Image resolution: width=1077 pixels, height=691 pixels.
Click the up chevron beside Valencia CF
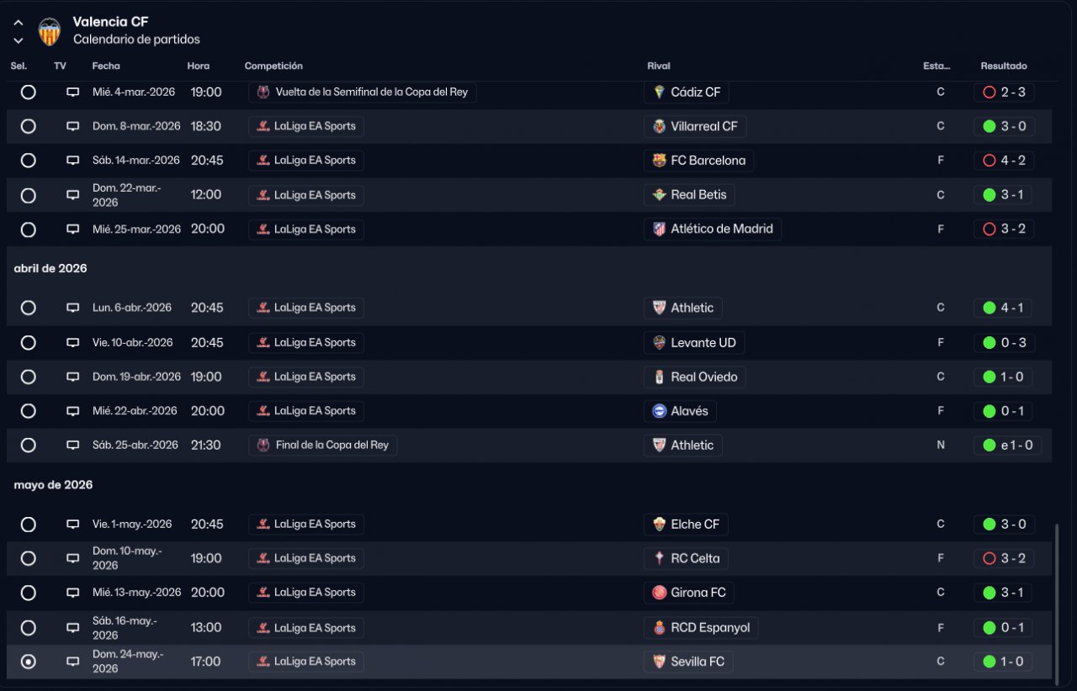[x=19, y=23]
